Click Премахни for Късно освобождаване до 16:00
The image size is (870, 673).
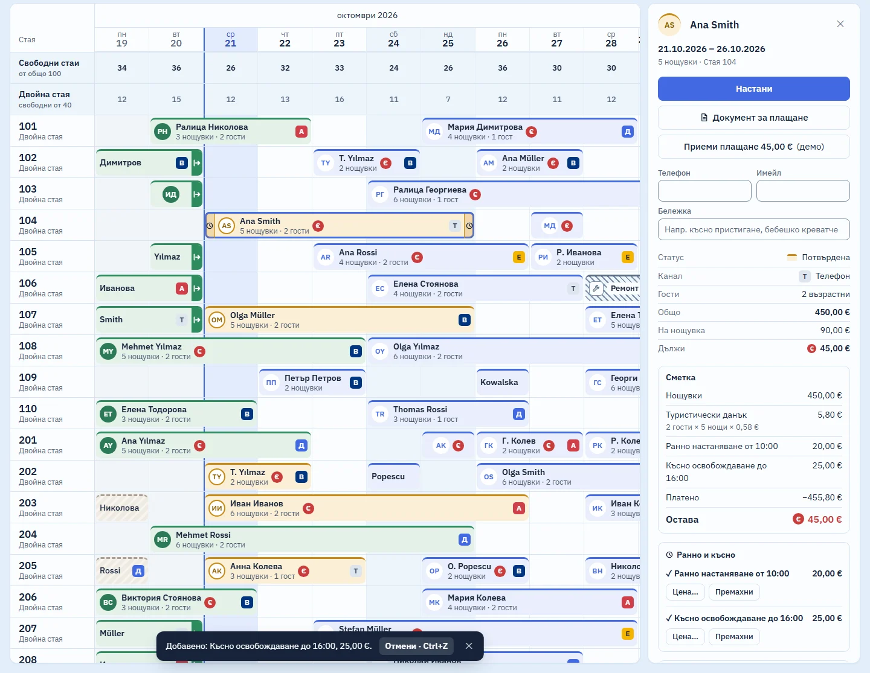pyautogui.click(x=734, y=637)
